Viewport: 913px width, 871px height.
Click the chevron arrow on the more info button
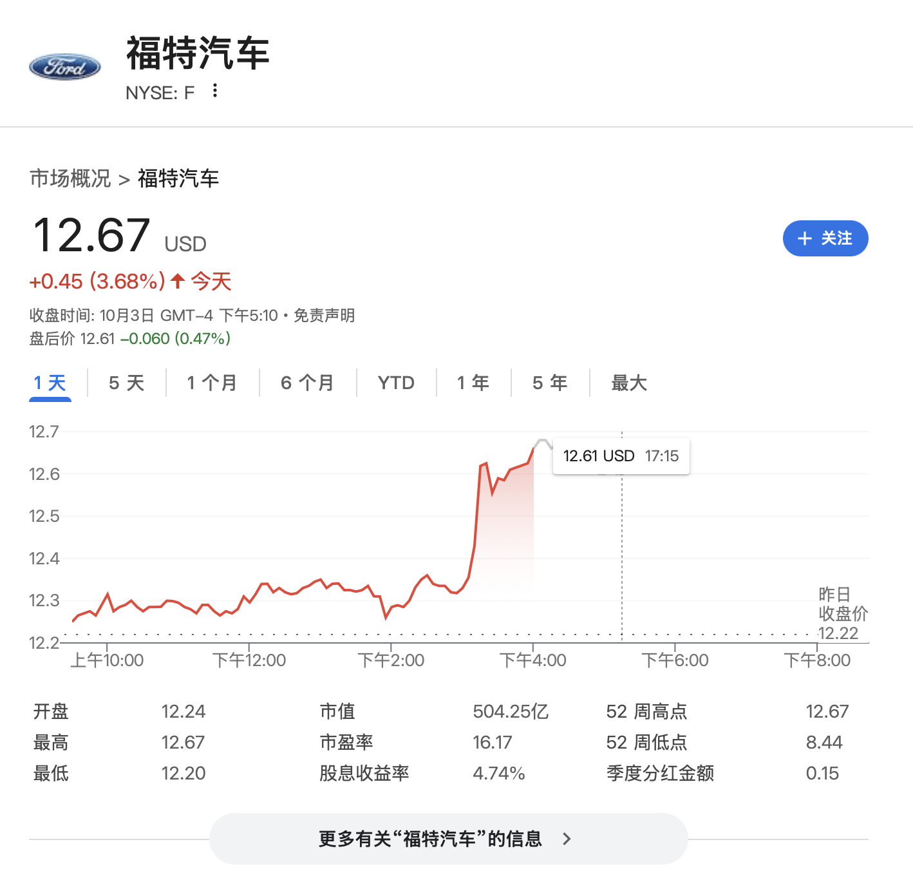coord(567,839)
